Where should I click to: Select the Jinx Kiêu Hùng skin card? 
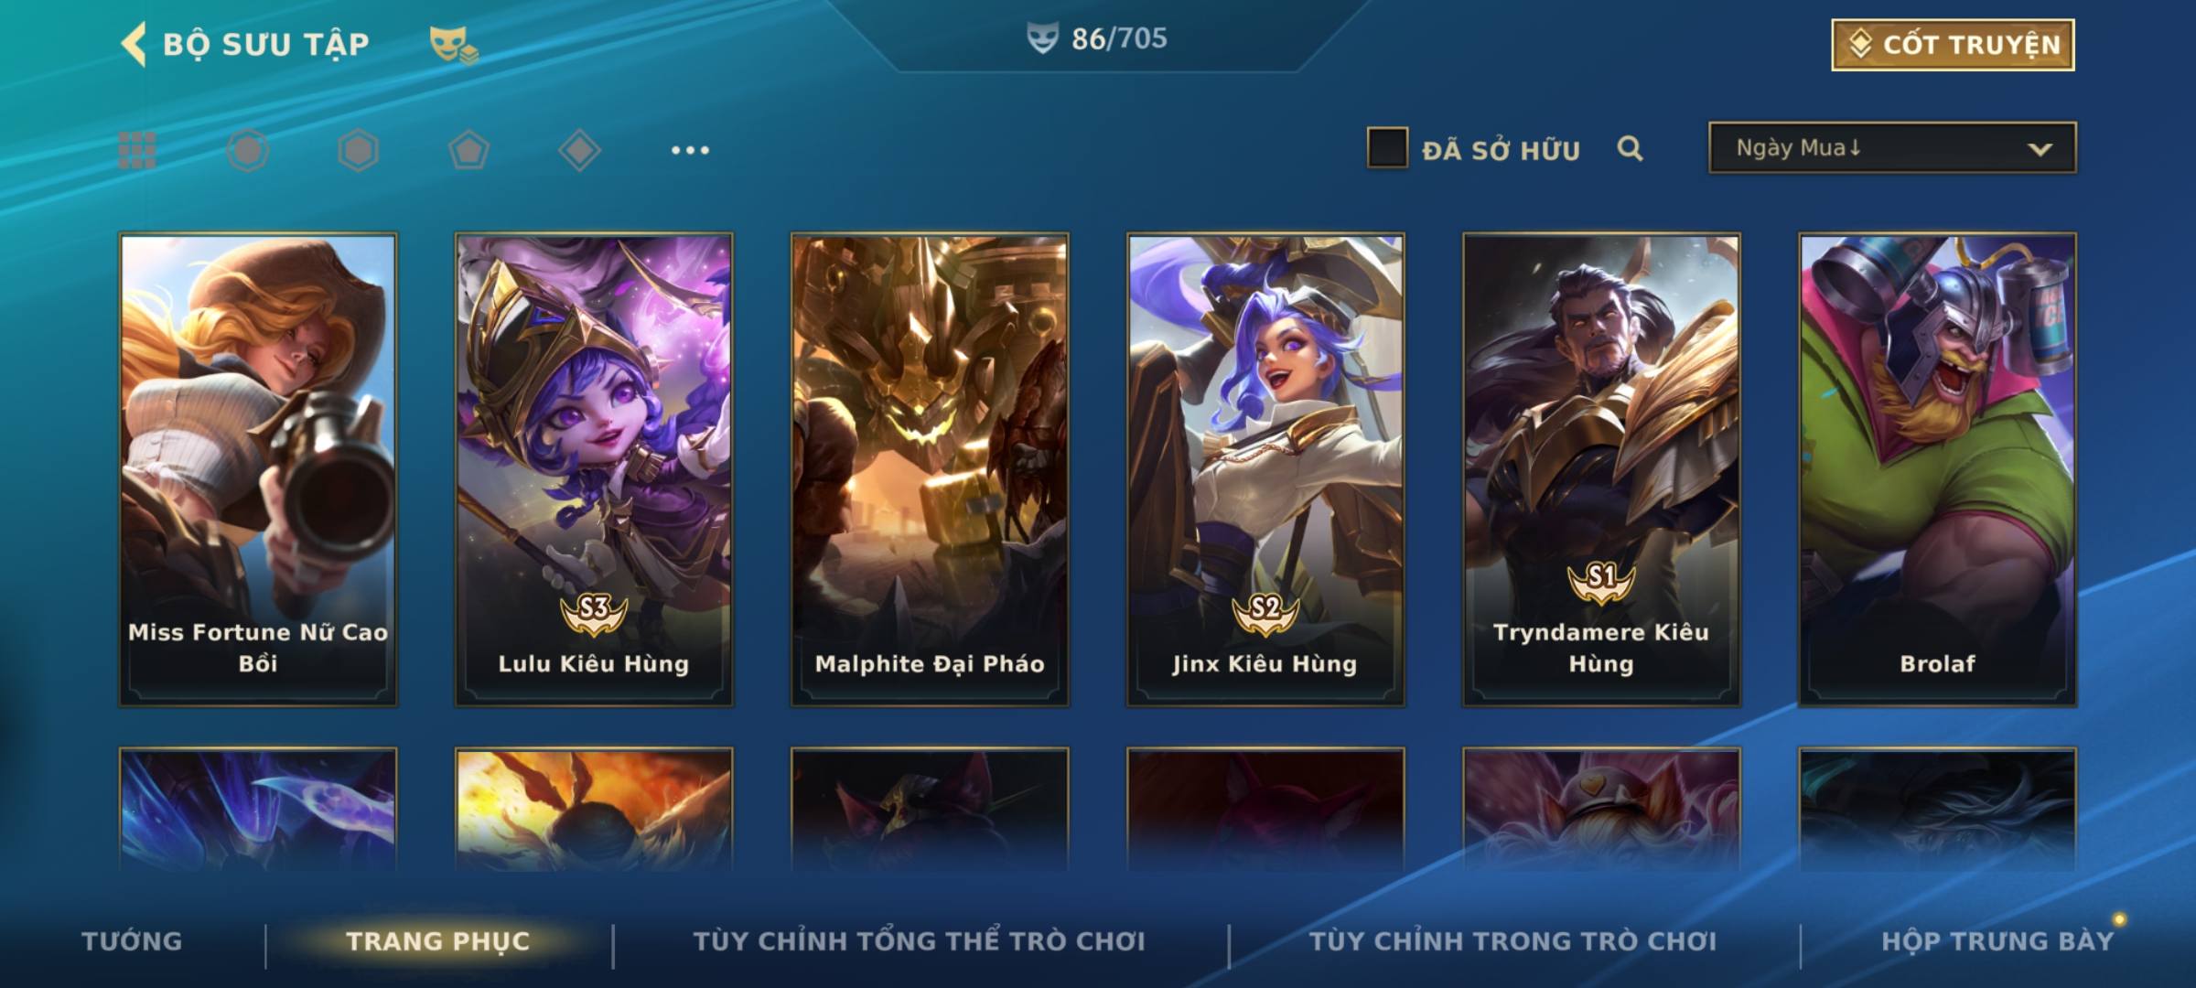click(1265, 469)
